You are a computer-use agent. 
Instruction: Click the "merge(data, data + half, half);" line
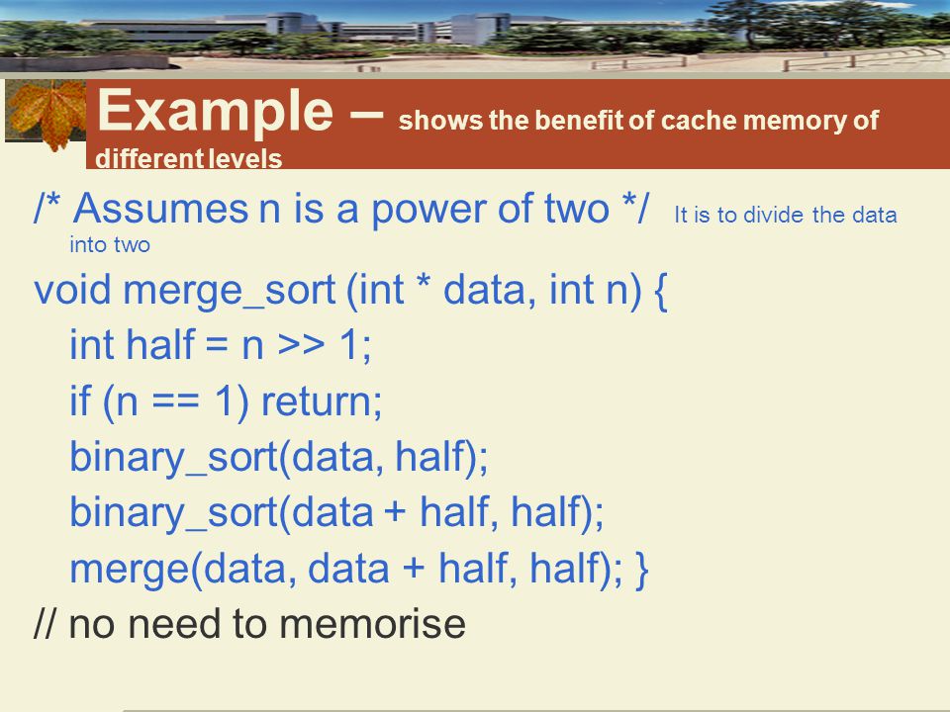(346, 569)
